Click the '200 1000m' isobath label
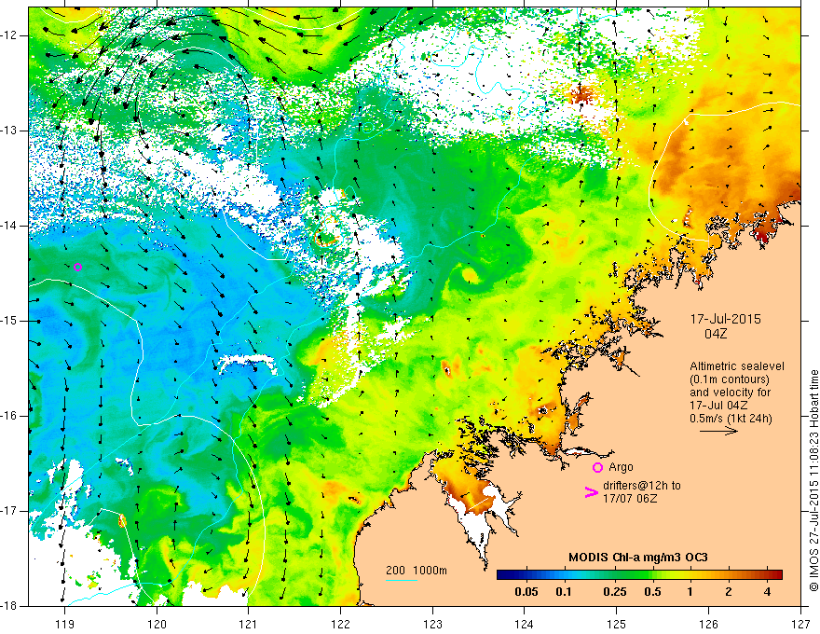The image size is (820, 634). point(417,571)
